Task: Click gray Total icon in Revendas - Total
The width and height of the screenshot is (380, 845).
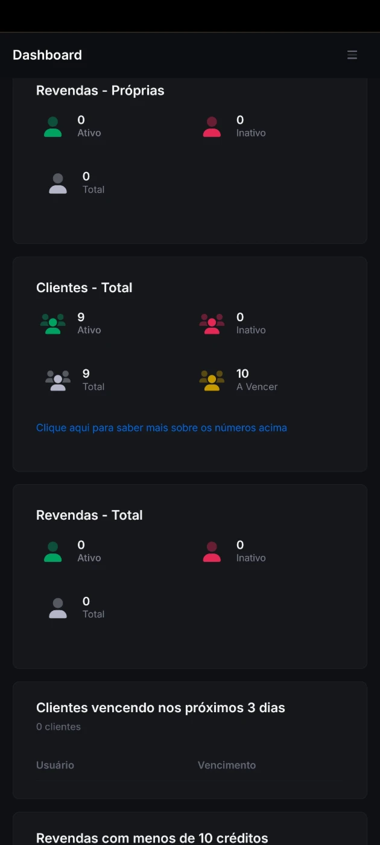Action: click(58, 608)
